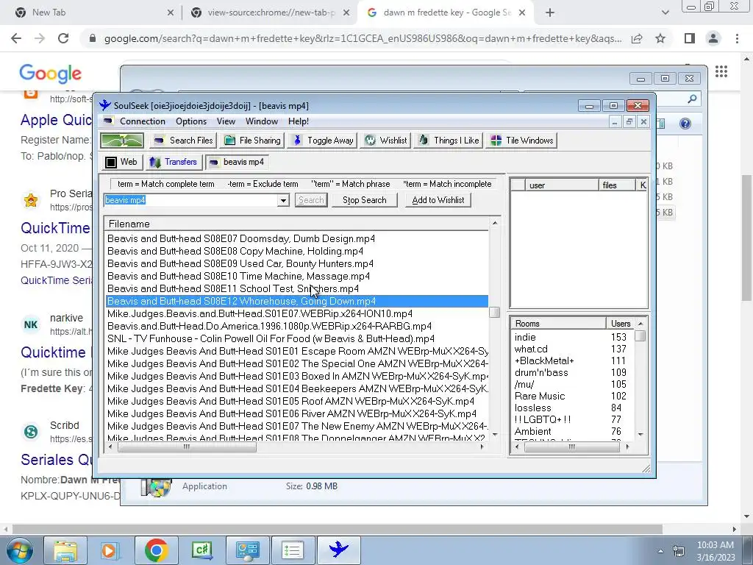Select the Ambient room

pyautogui.click(x=572, y=431)
